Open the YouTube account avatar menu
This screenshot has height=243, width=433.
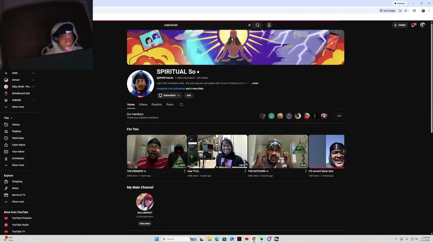(423, 25)
